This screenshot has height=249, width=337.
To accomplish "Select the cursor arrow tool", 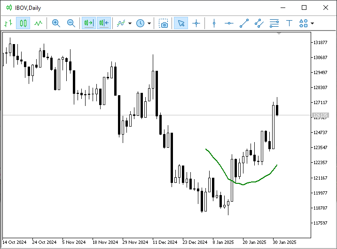I will coord(181,23).
